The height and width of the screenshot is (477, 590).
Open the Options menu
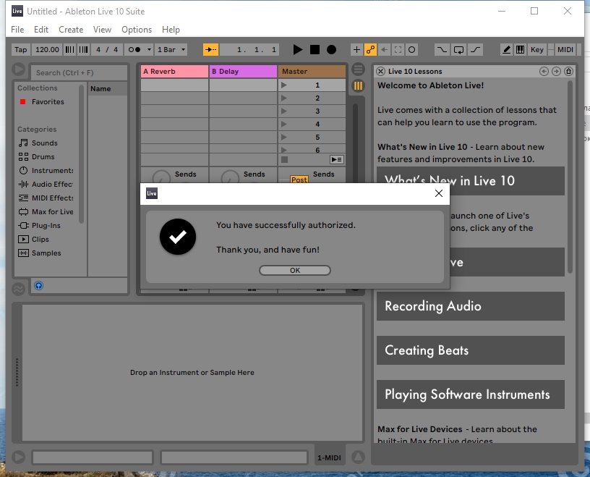[x=137, y=30]
